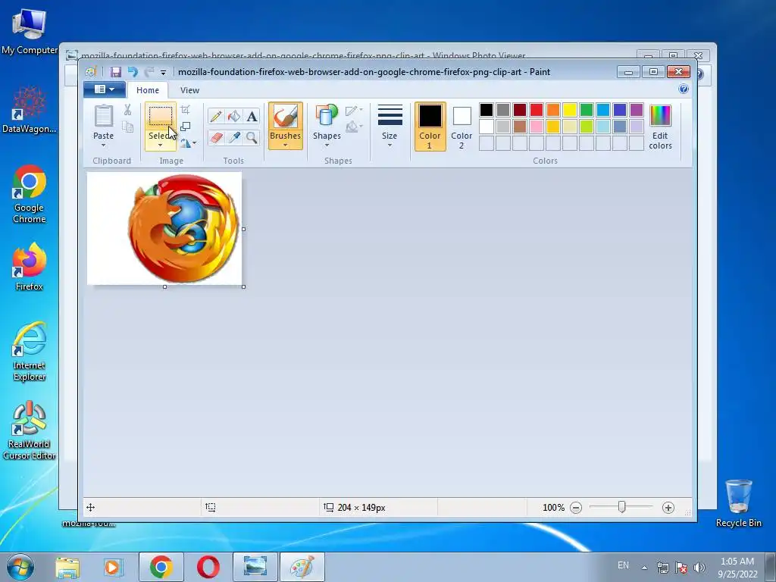Click the Windows Media Player taskbar icon
The height and width of the screenshot is (582, 776).
click(x=113, y=568)
